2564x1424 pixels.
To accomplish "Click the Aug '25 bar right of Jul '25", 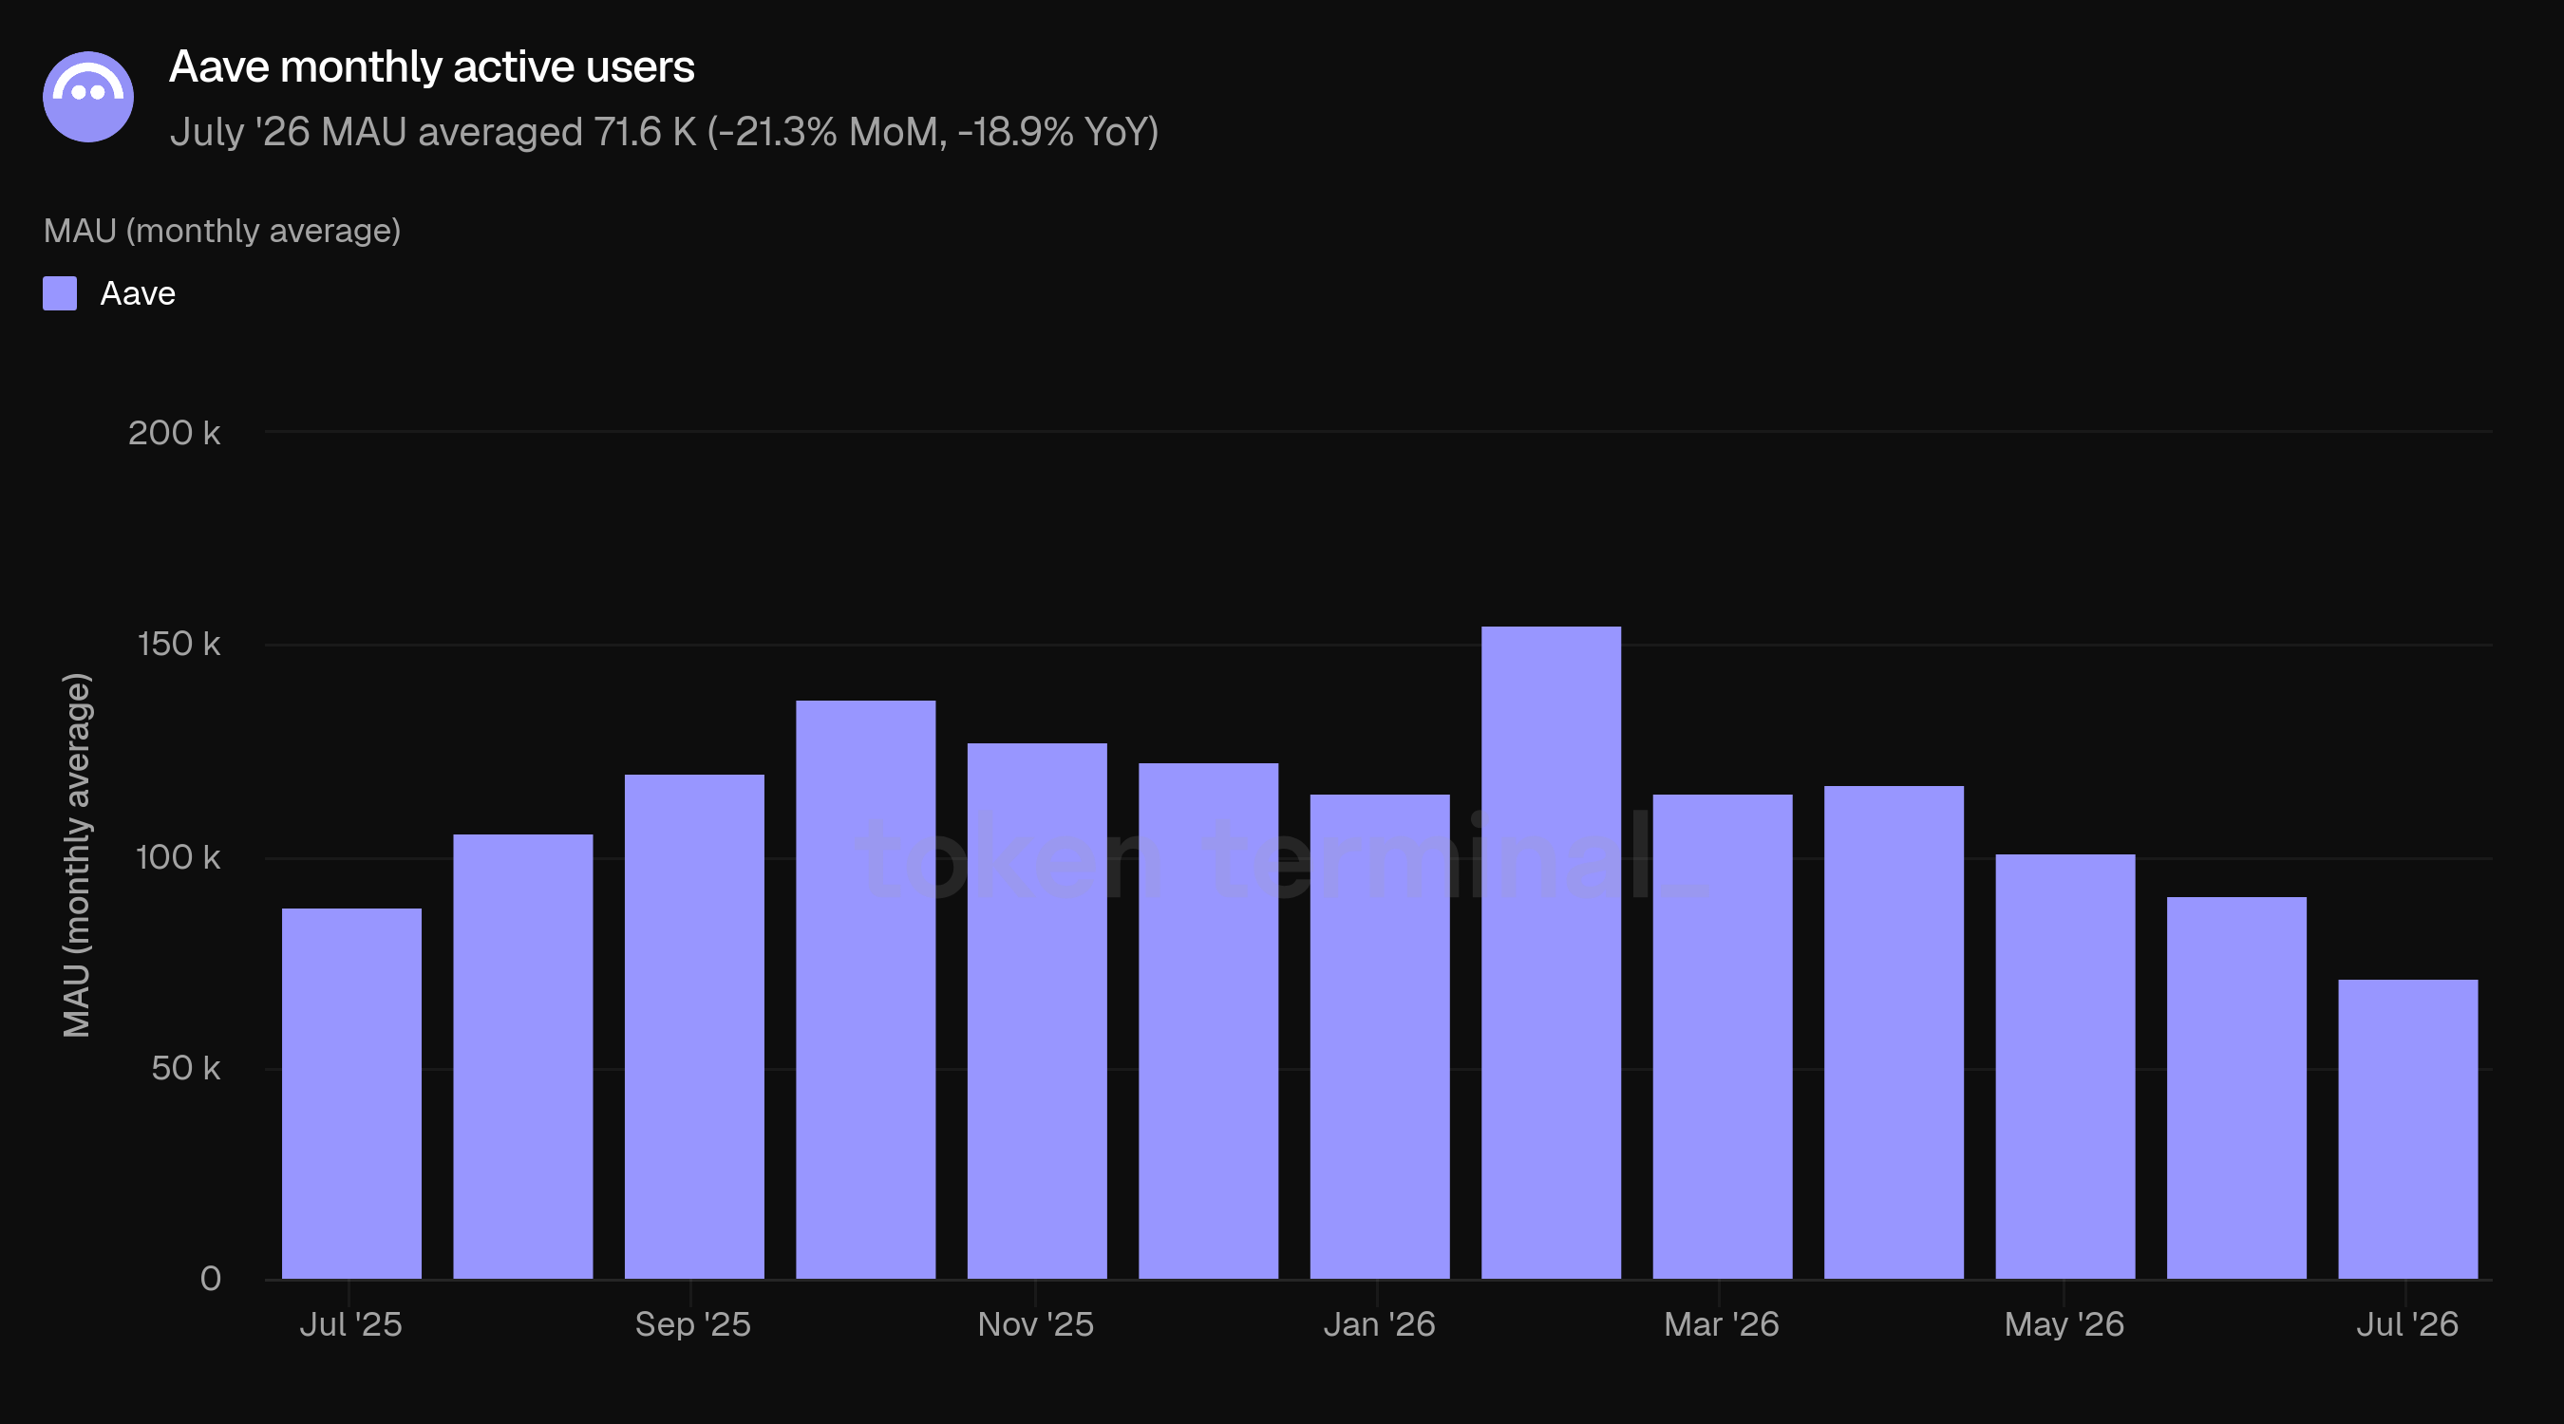I will tap(522, 1057).
